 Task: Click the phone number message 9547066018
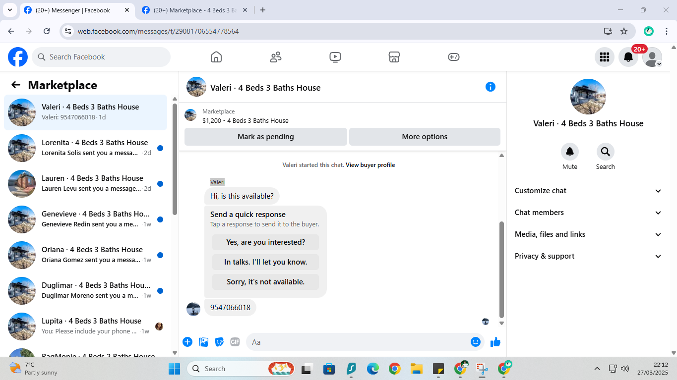(230, 308)
